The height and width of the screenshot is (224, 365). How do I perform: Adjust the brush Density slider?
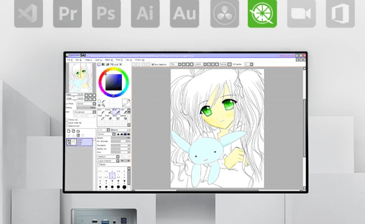[x=121, y=138]
